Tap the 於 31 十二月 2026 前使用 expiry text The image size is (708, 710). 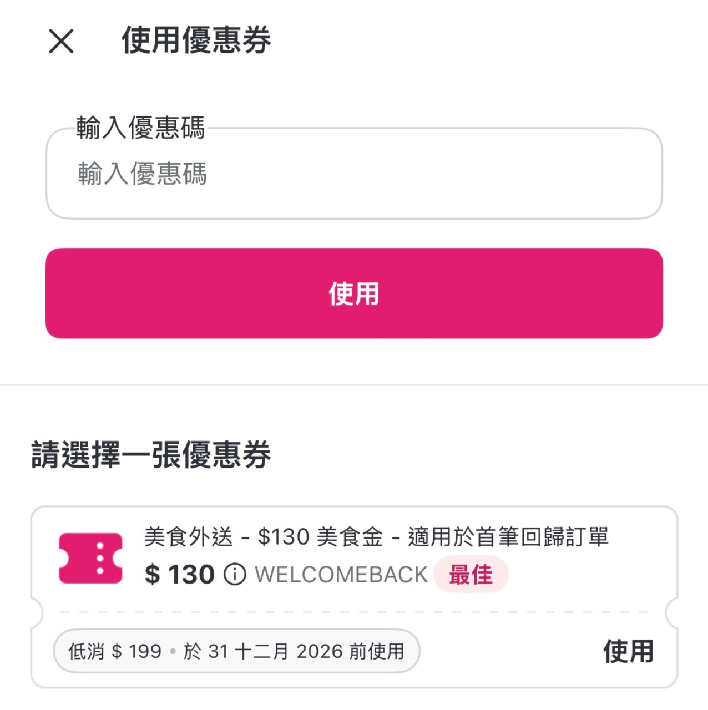point(294,651)
